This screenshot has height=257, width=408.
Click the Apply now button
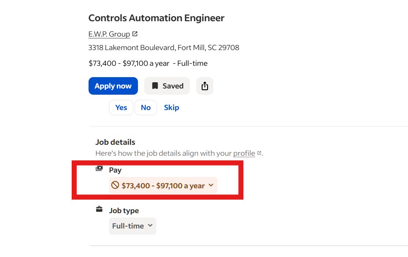point(113,86)
